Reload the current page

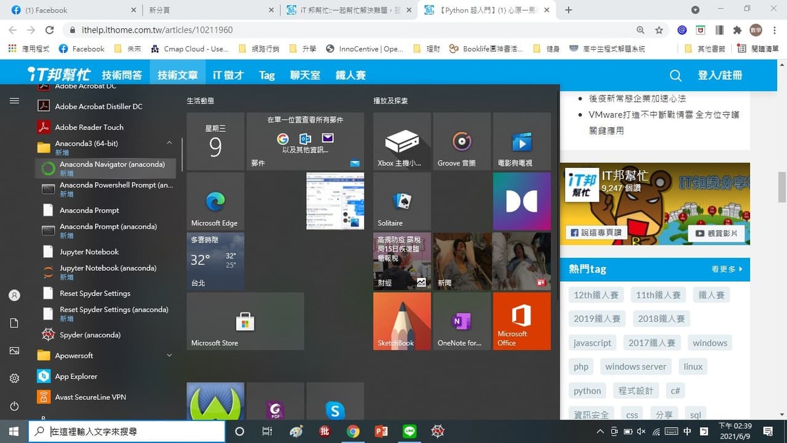tap(50, 30)
